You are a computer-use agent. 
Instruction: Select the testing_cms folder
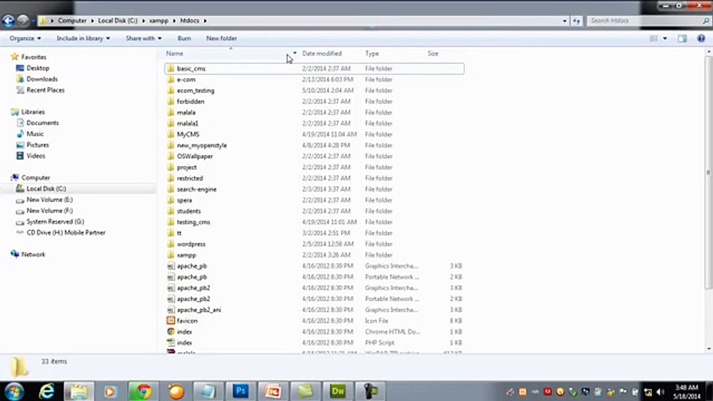click(193, 222)
